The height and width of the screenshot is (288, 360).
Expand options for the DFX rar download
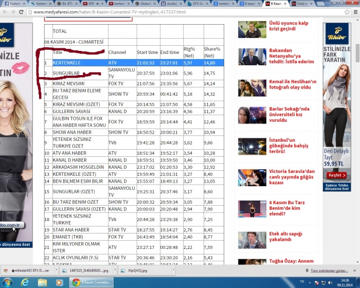[57, 271]
